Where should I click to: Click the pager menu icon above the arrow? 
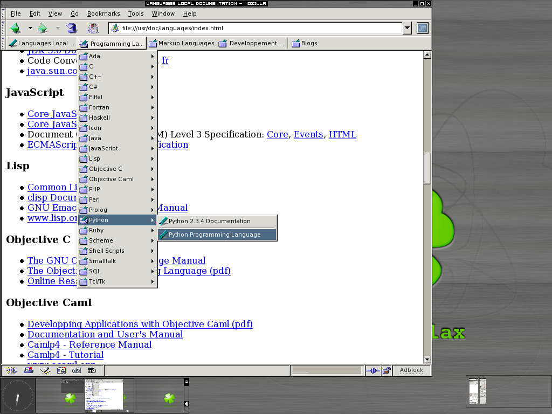click(187, 382)
